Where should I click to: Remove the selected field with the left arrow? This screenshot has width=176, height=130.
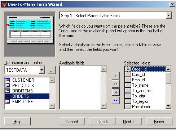[116, 92]
